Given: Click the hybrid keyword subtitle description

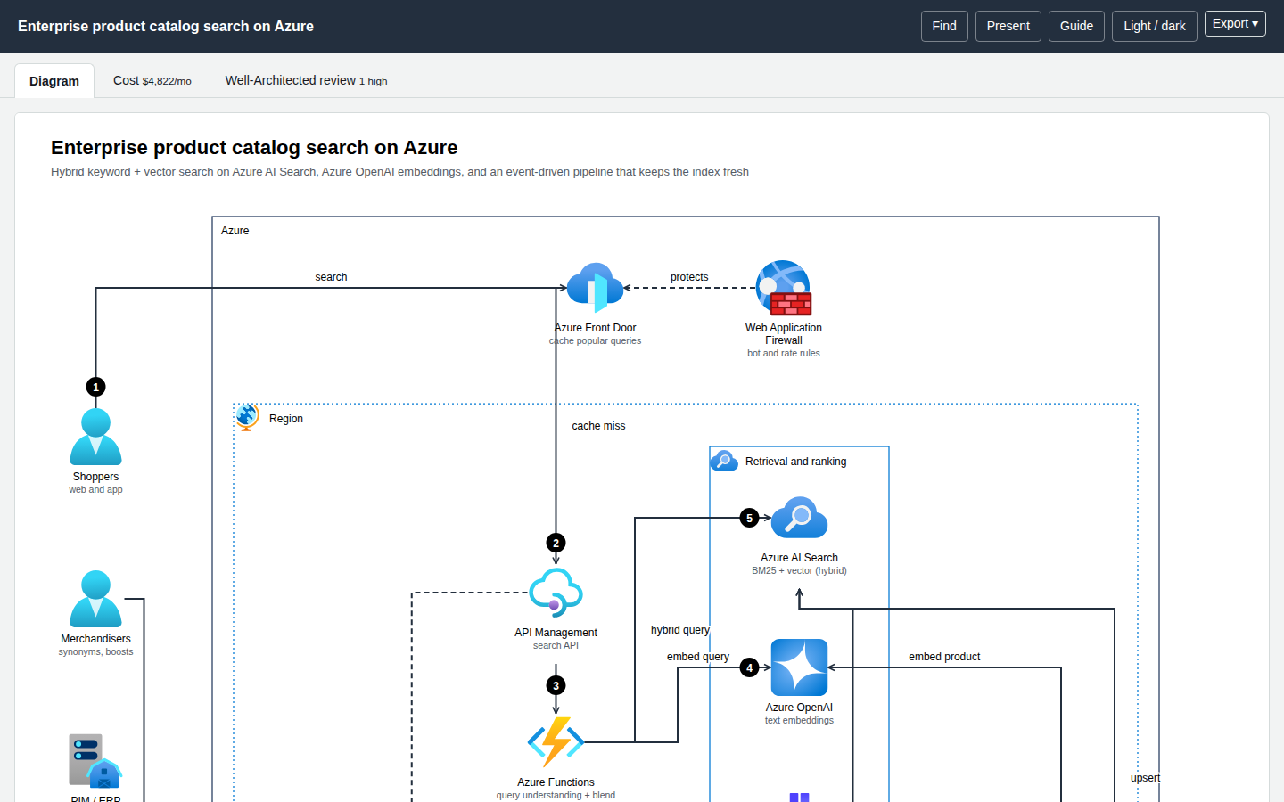Looking at the screenshot, I should (x=399, y=172).
